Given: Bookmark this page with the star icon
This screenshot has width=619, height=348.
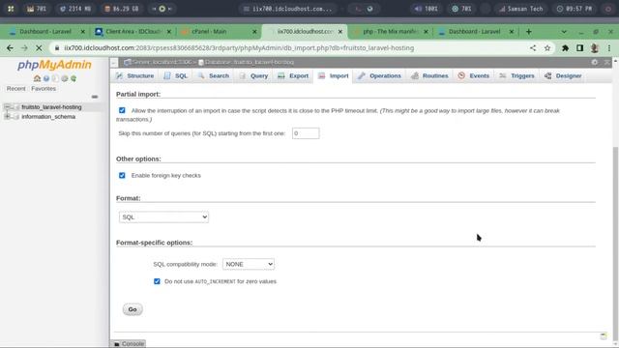Looking at the screenshot, I should (547, 47).
